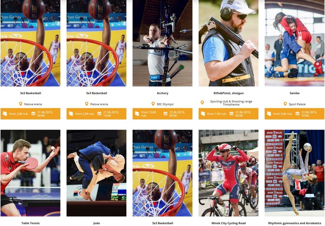325x226 pixels.
Task: Click the Judo event title
Action: click(96, 223)
